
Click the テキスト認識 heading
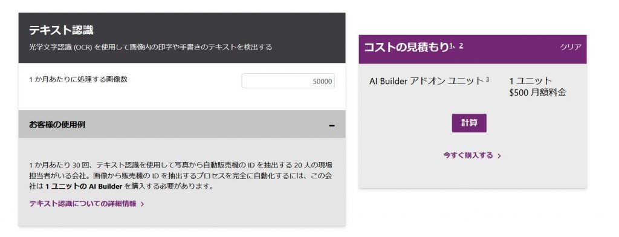(61, 30)
